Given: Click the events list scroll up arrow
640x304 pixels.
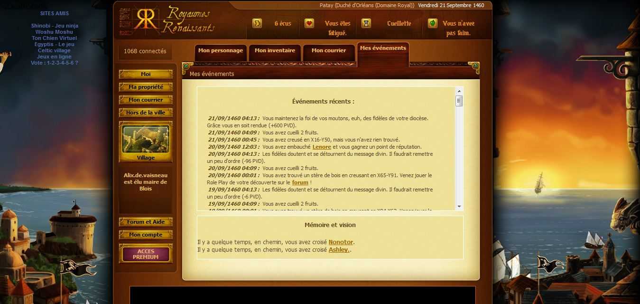Looking at the screenshot, I should point(459,91).
